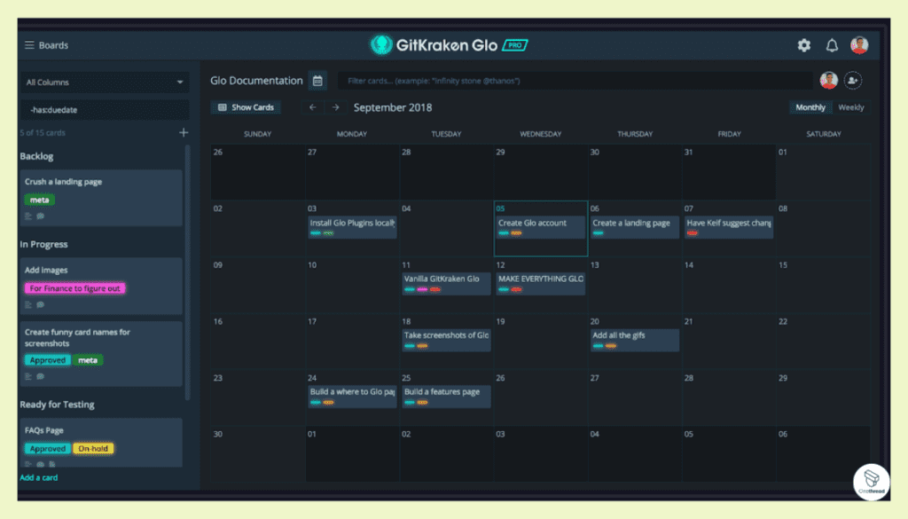Image resolution: width=908 pixels, height=519 pixels.
Task: Select calendar day 19
Action: point(540,342)
